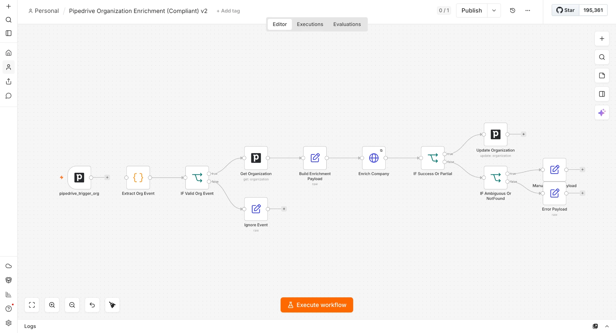
Task: Search nodes with canvas magnifier button
Action: click(x=602, y=57)
